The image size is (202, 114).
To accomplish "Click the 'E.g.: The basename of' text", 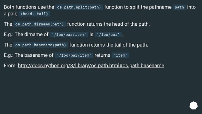I will tap(28, 55).
